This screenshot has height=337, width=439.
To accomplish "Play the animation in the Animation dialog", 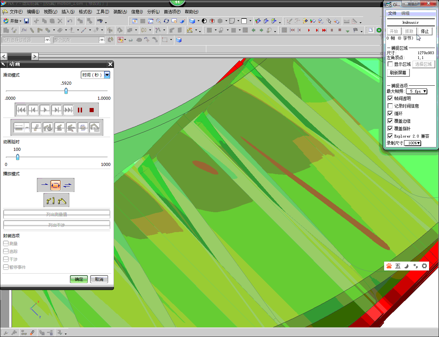I will pos(45,110).
